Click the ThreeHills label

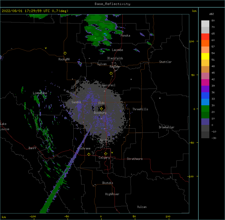[140, 109]
